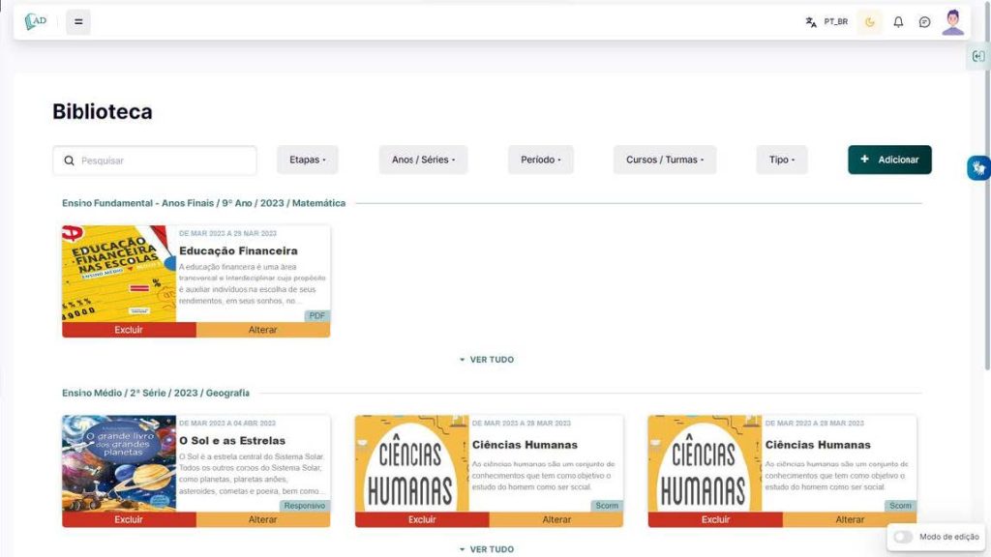Image resolution: width=991 pixels, height=557 pixels.
Task: Click Alterar on O Sol e as Estrelas
Action: point(263,519)
